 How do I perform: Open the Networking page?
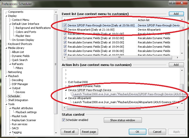(15, 72)
